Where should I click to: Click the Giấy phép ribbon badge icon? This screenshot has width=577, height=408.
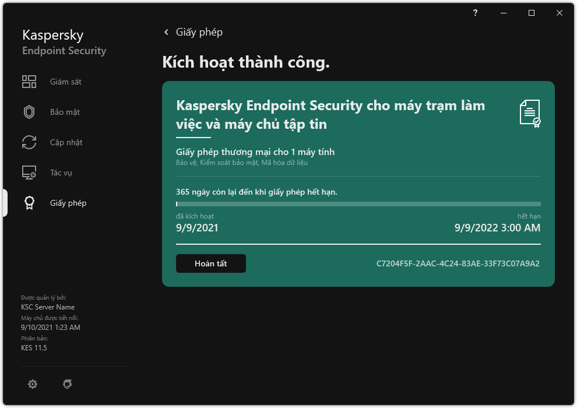tap(29, 203)
